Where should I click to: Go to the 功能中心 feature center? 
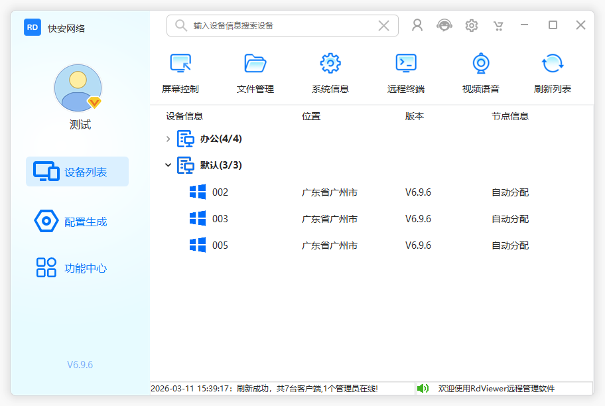tap(77, 268)
